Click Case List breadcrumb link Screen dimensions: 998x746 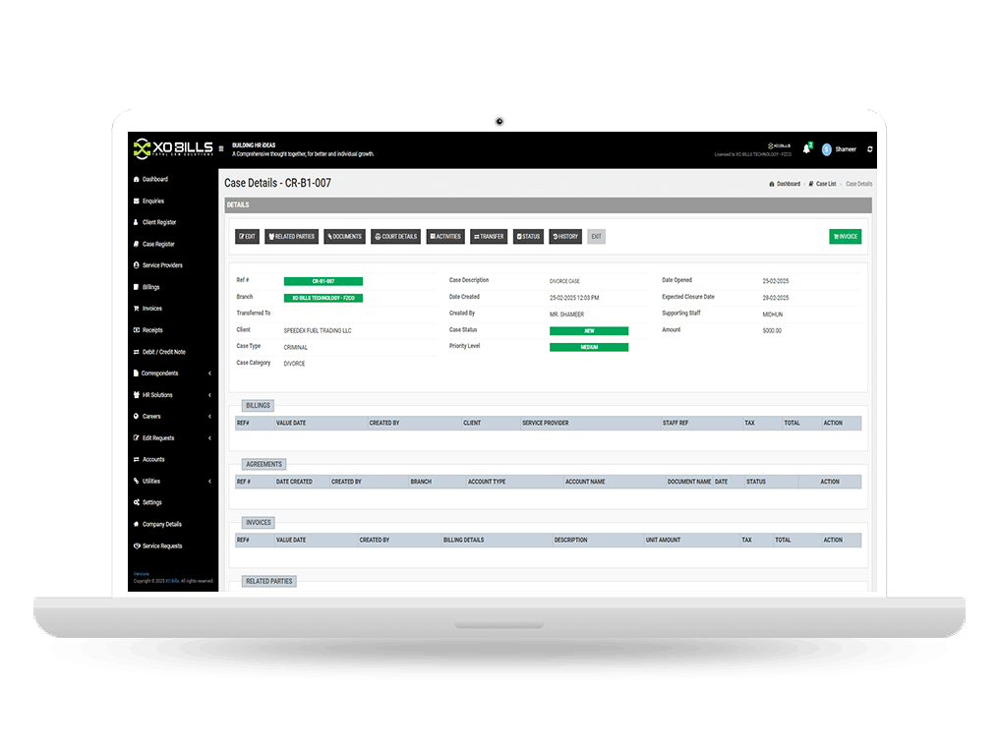(x=825, y=184)
